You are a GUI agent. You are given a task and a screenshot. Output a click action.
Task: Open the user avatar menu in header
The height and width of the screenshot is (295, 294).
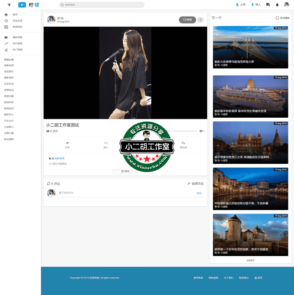[x=287, y=5]
